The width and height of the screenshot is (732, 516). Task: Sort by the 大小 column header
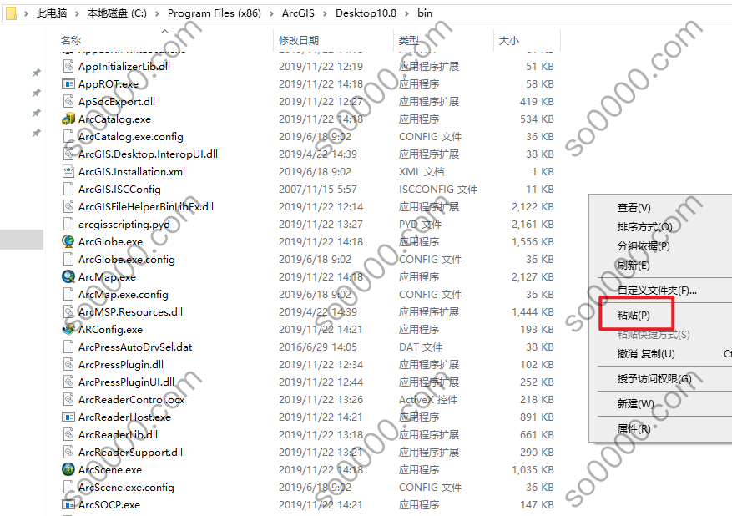(x=509, y=41)
